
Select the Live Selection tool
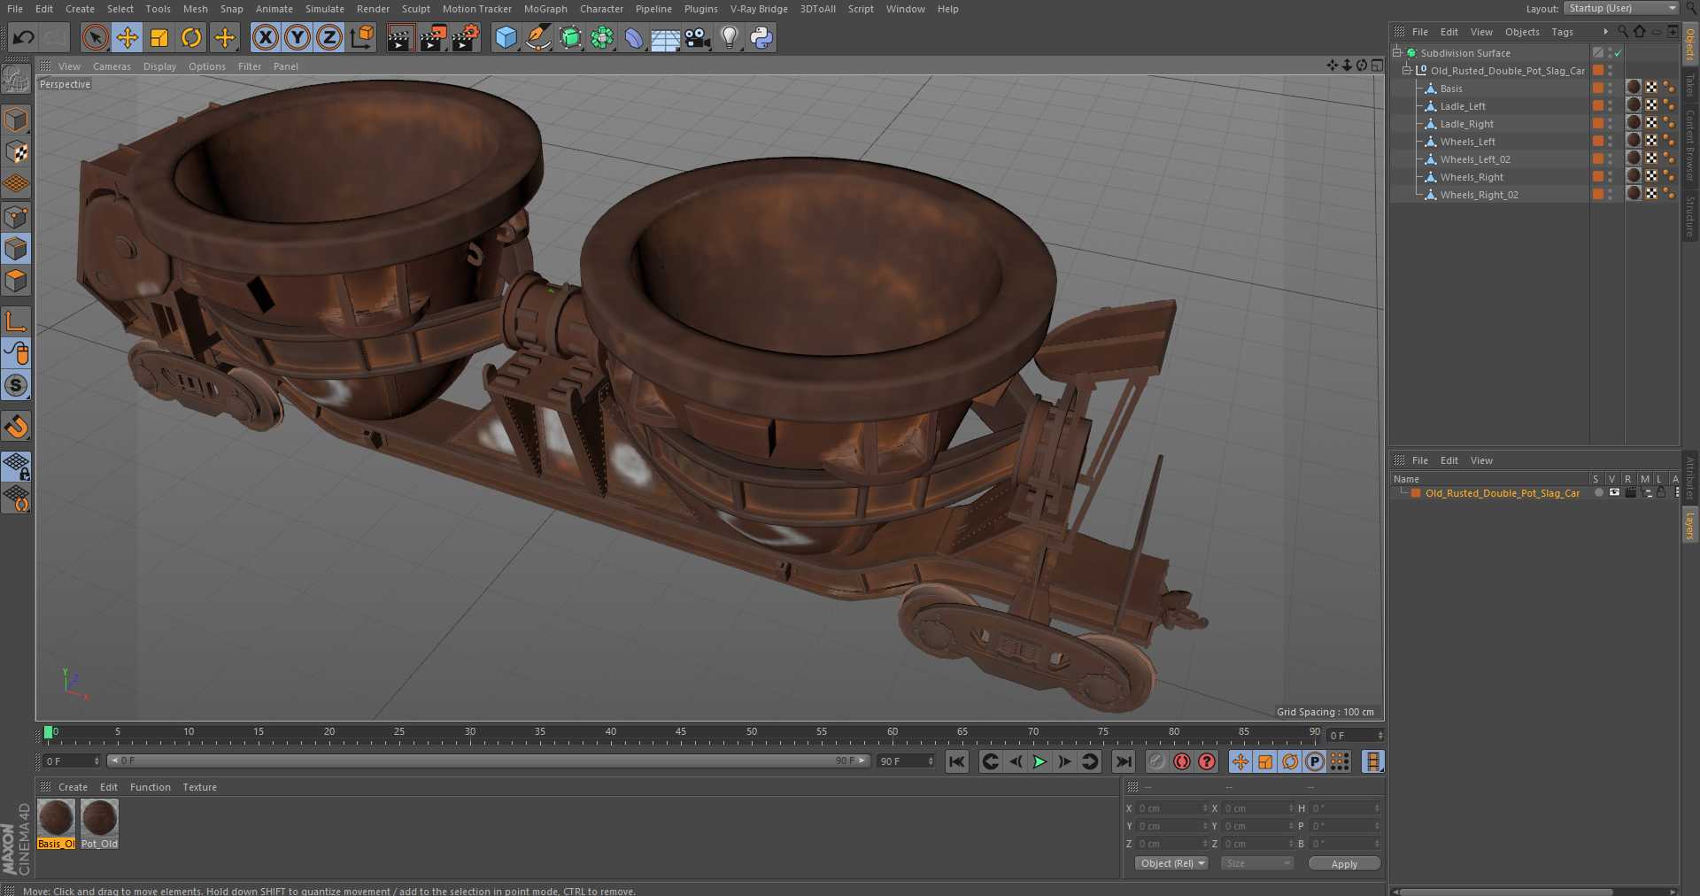tap(95, 37)
